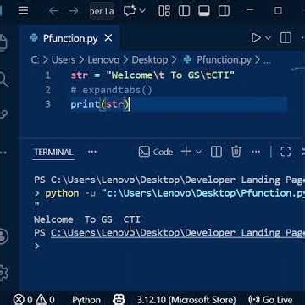Split the editor to the right
The height and width of the screenshot is (305, 305).
pyautogui.click(x=286, y=37)
